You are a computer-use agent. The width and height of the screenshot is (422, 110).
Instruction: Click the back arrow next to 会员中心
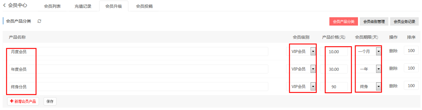pyautogui.click(x=4, y=5)
